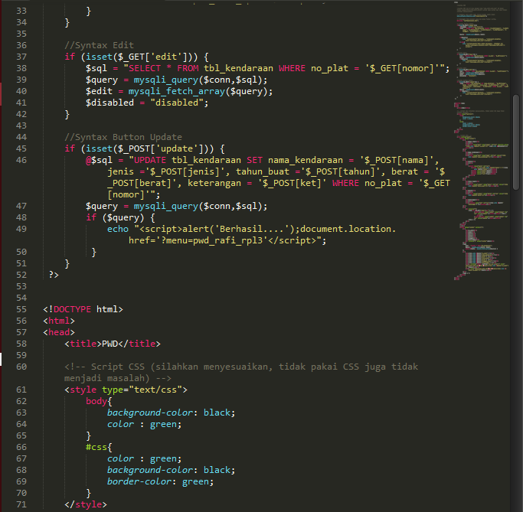Click the 'Berhasil....' alert text

[252, 229]
